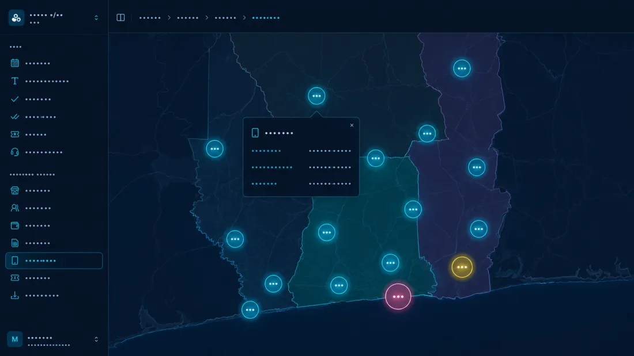Open the wallet icon sidebar item
The width and height of the screenshot is (634, 356).
click(x=54, y=225)
